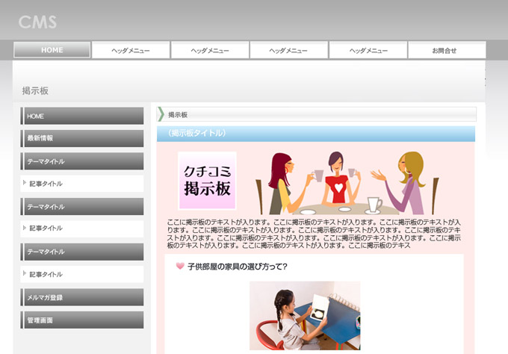Expand the third テーマタイトル sidebar section
The height and width of the screenshot is (354, 508).
point(82,252)
